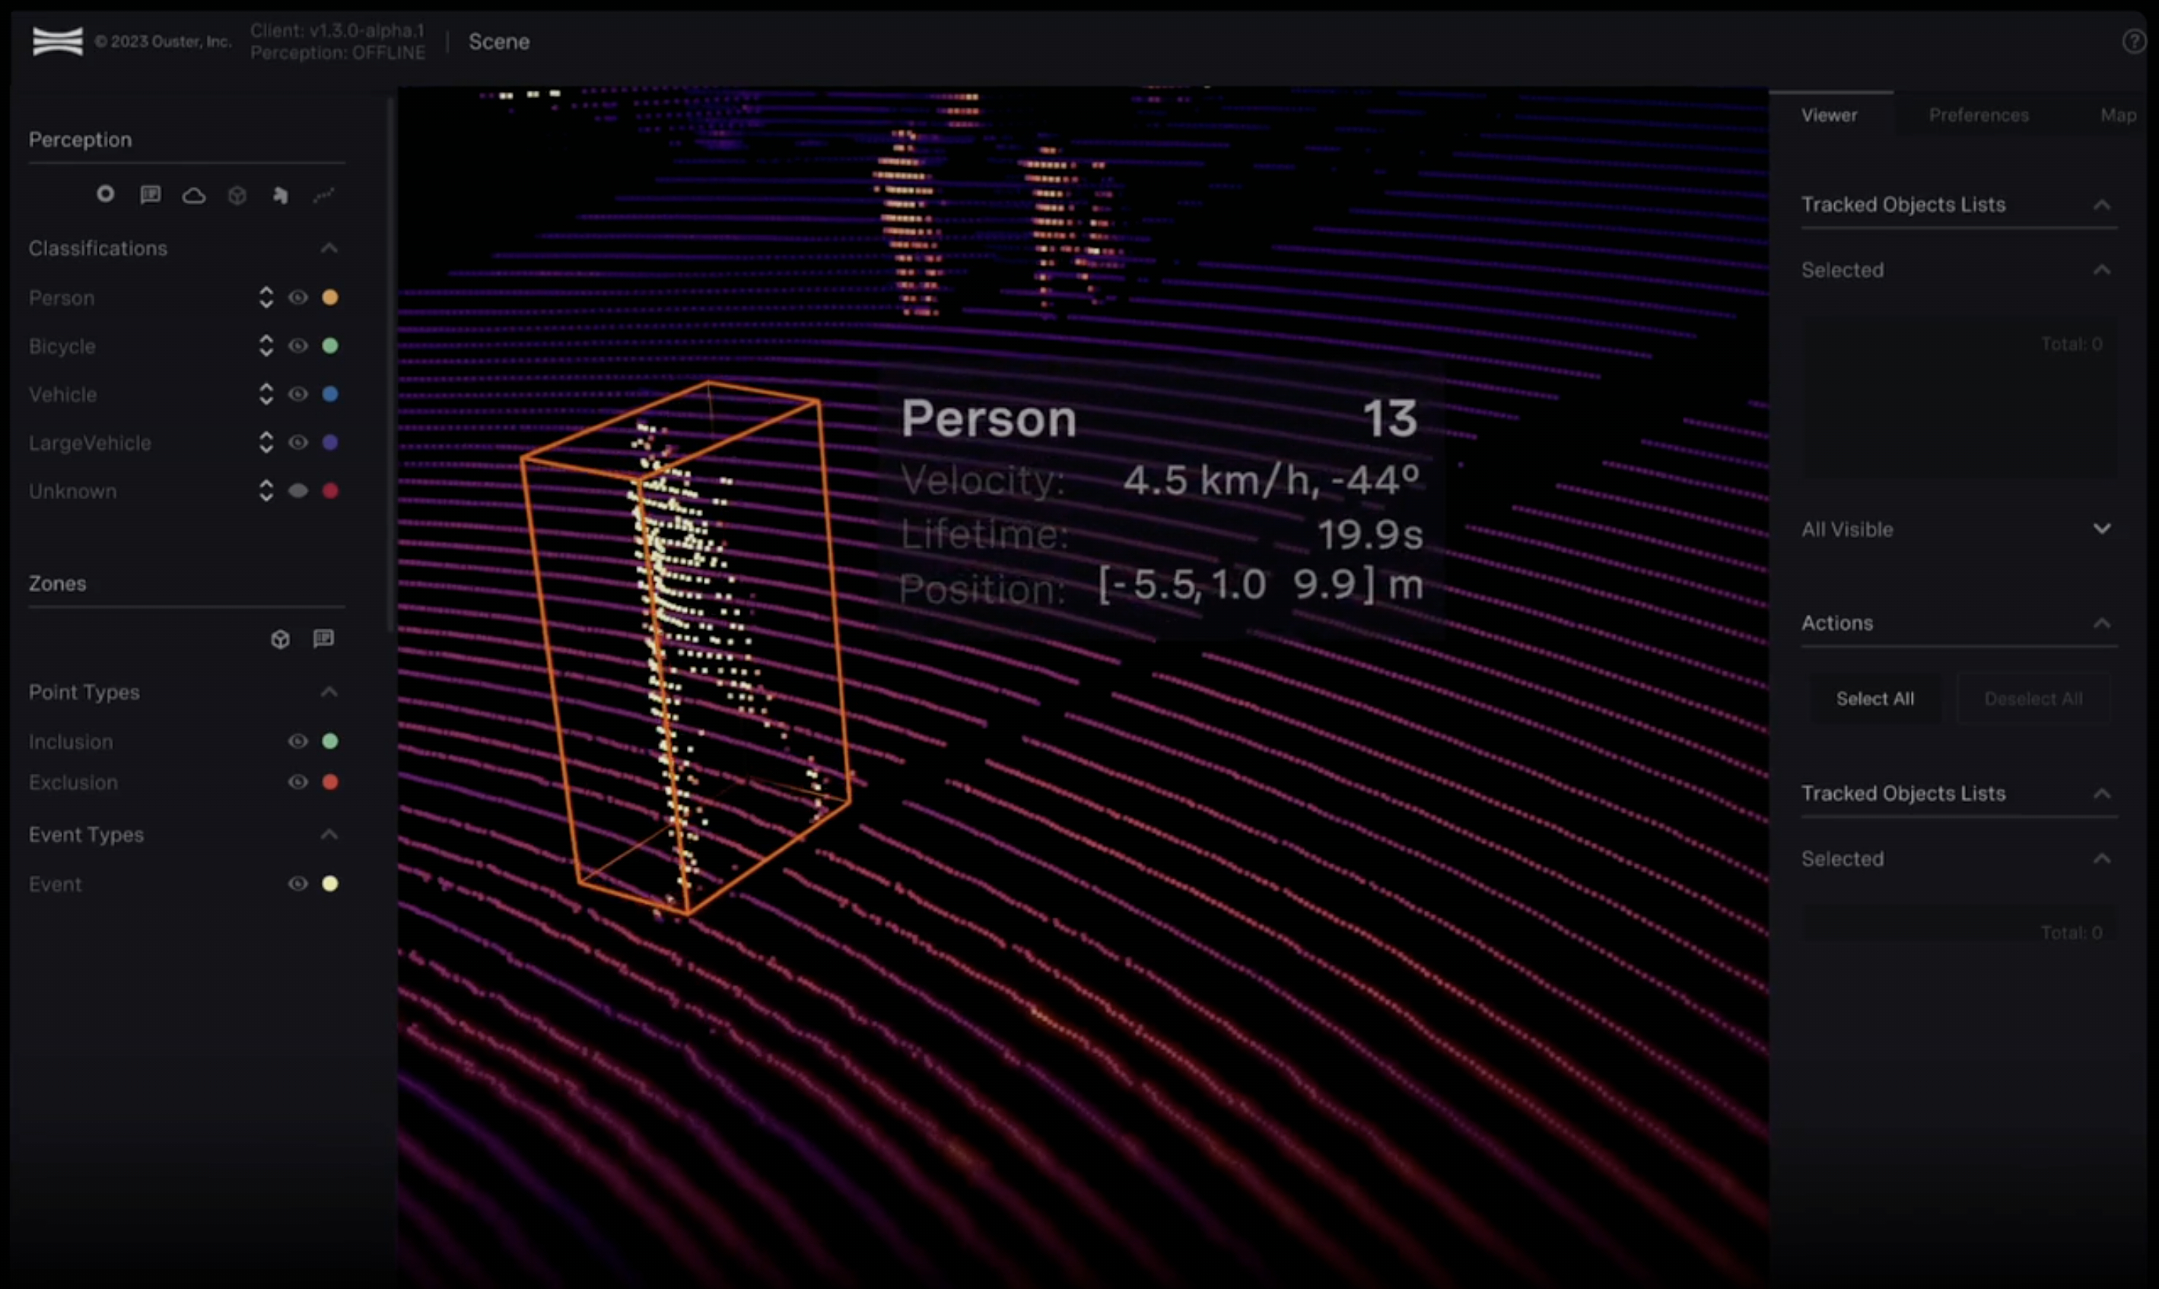
Task: Toggle visibility of Bicycle classification
Action: (297, 345)
